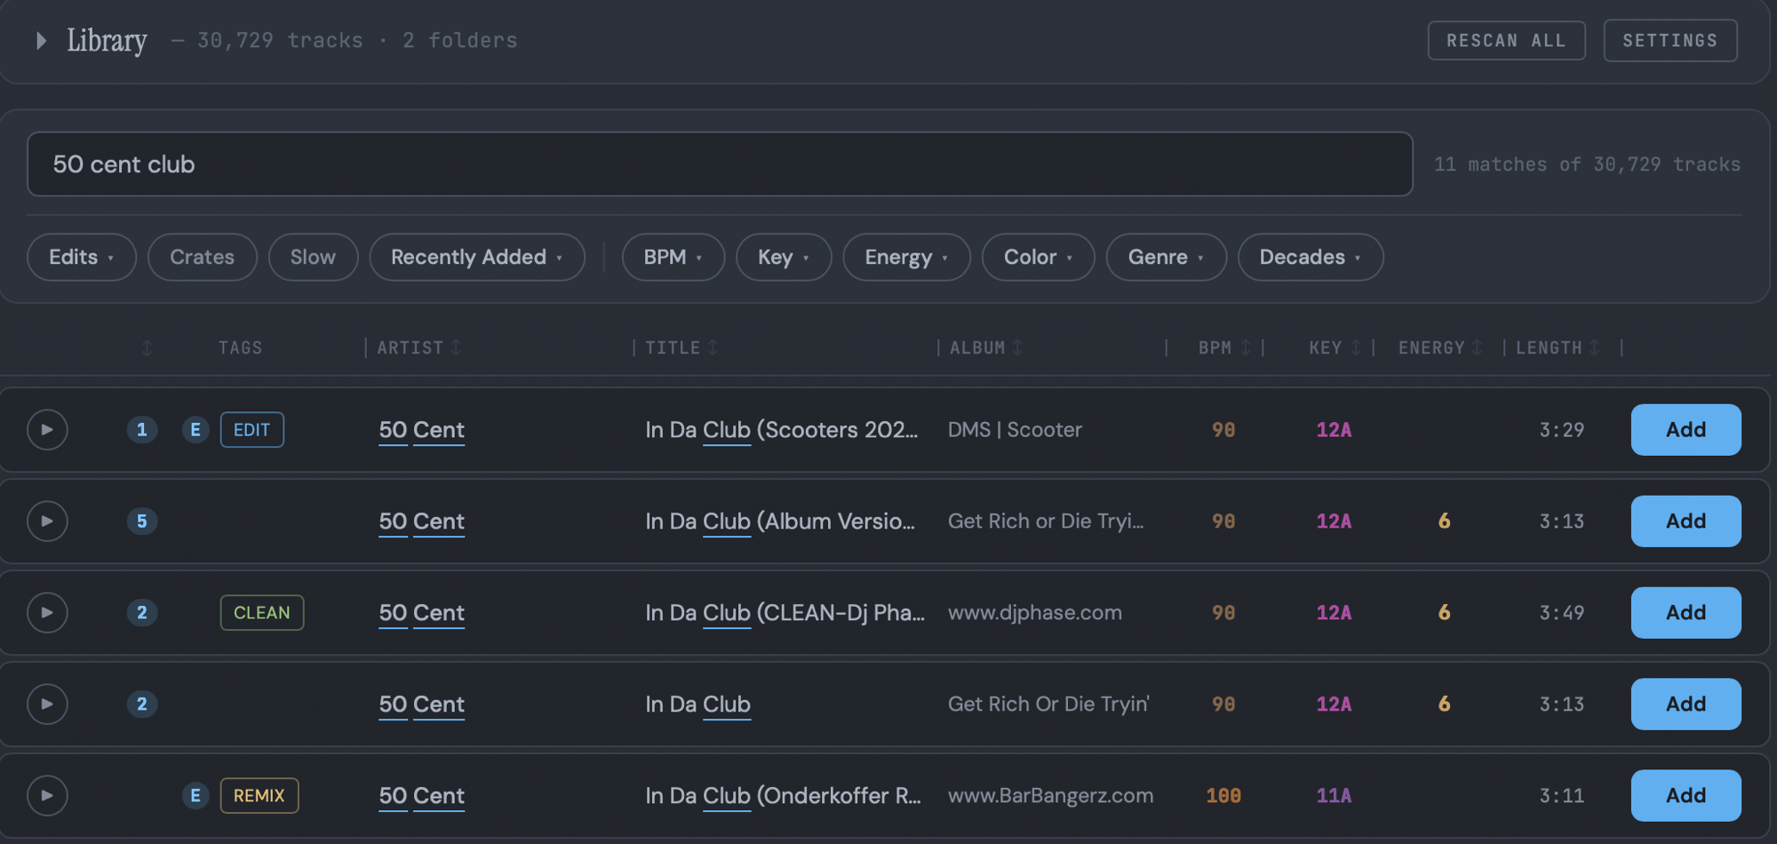Add In Da Club Album Version
Screen dimensions: 1777x844
click(1685, 522)
